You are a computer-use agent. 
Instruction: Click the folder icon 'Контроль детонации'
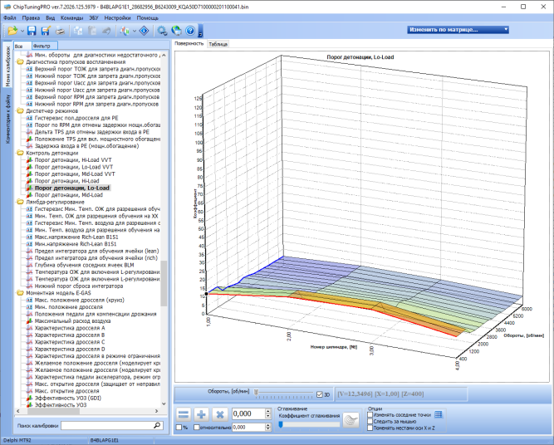point(20,153)
